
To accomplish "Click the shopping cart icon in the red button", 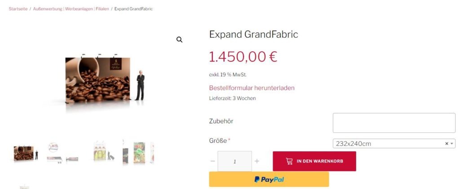I will (289, 161).
